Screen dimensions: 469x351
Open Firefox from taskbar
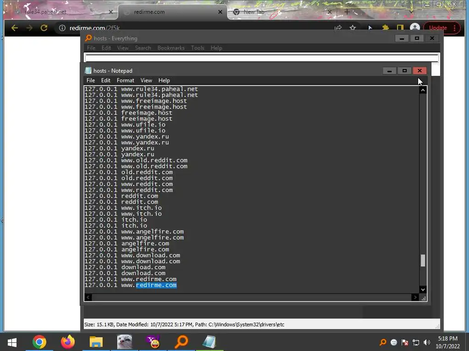[x=68, y=342]
